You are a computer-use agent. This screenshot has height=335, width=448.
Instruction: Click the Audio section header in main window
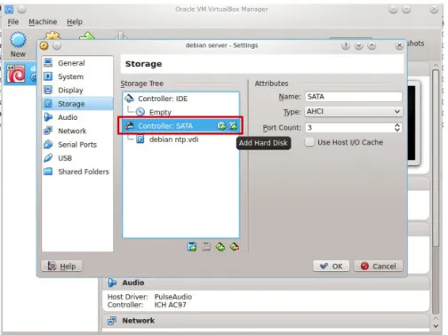pos(266,283)
